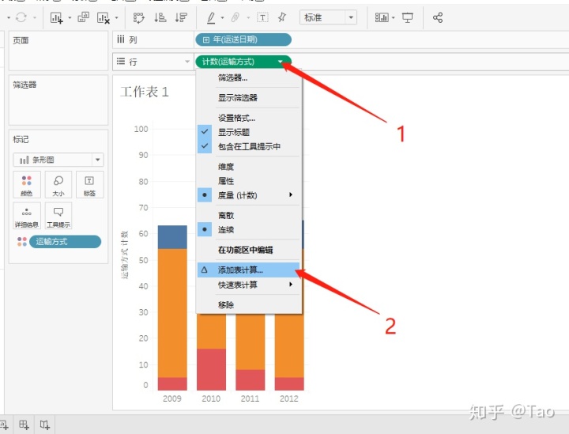Select 连续 continuous option
Screen dimensions: 569x434
click(x=249, y=230)
